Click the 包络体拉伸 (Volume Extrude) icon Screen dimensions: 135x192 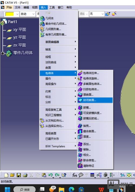[80, 73]
